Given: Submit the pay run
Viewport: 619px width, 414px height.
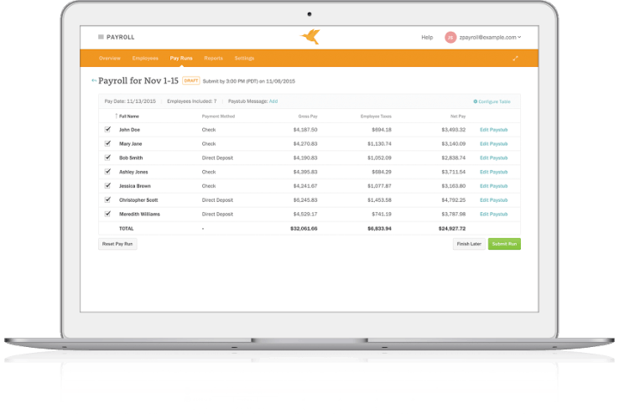Looking at the screenshot, I should [x=504, y=244].
